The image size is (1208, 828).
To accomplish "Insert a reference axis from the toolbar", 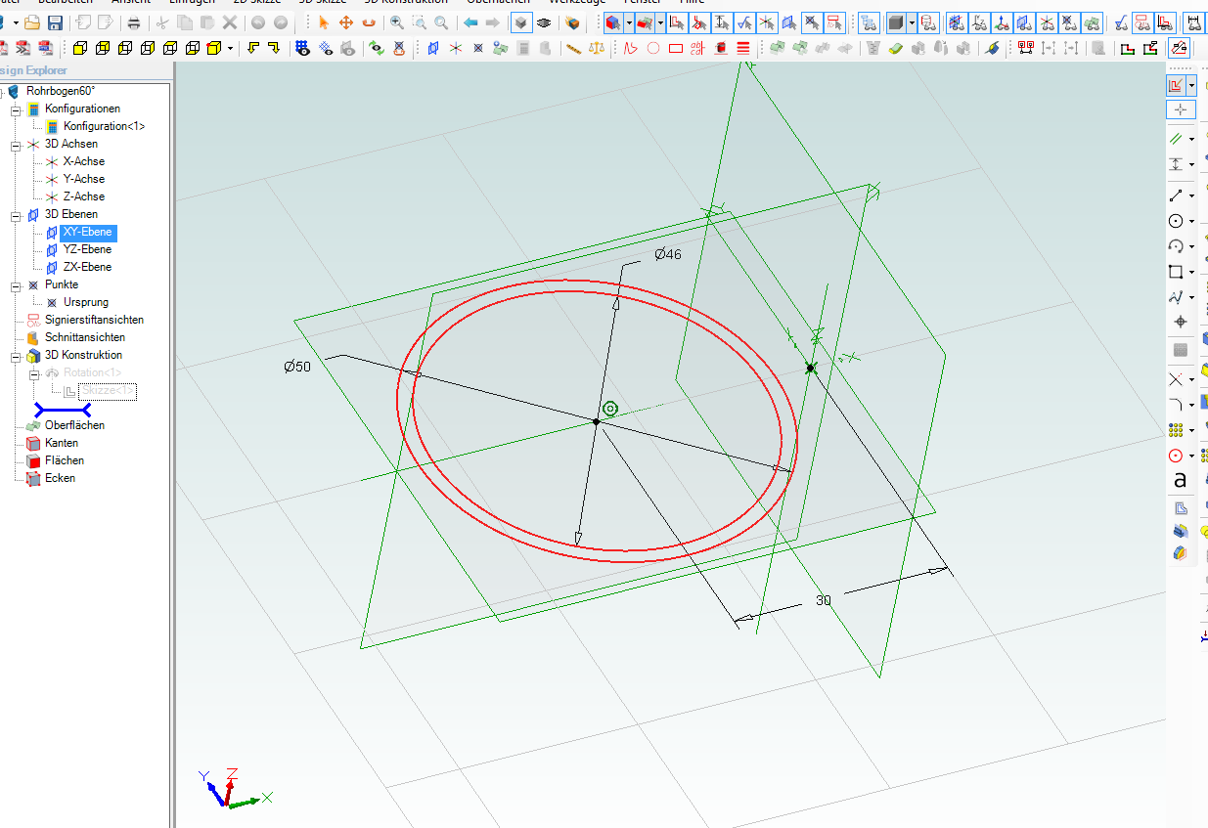I will coord(456,48).
